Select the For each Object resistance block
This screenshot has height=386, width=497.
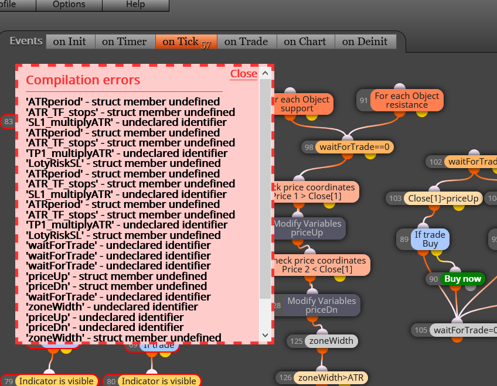[x=407, y=100]
